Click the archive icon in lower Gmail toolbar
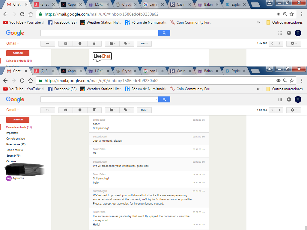The width and height of the screenshot is (307, 230). pyautogui.click(x=66, y=110)
